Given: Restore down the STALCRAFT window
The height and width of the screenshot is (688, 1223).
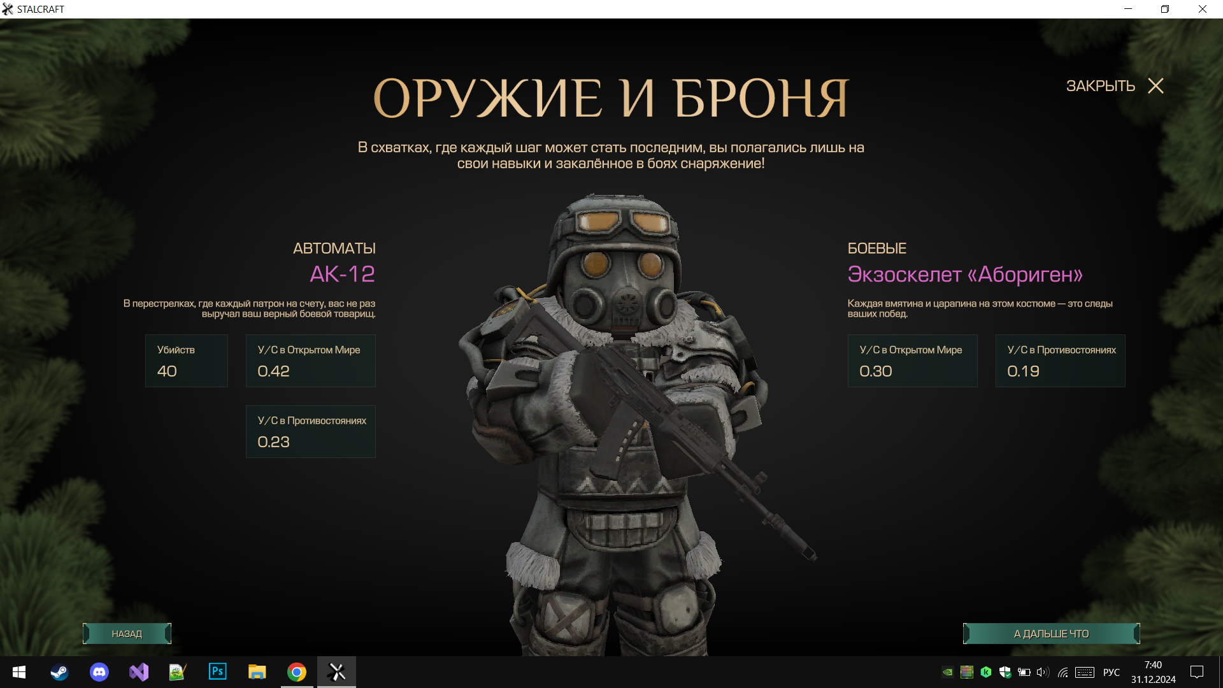Looking at the screenshot, I should (x=1165, y=9).
